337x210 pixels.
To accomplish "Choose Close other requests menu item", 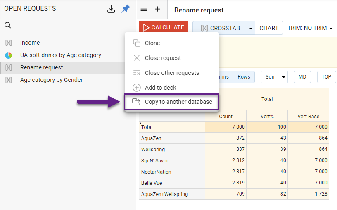I will point(172,73).
